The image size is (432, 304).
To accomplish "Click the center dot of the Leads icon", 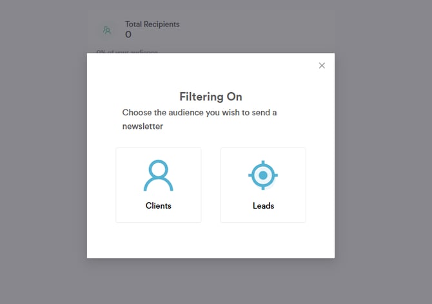I will click(x=263, y=175).
